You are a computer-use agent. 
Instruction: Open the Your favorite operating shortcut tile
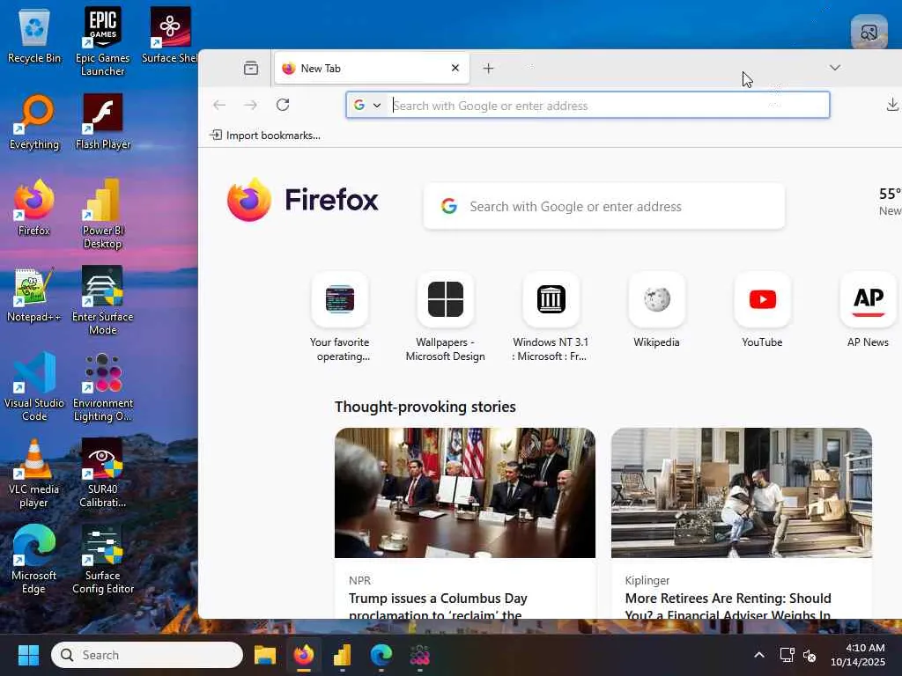point(339,317)
